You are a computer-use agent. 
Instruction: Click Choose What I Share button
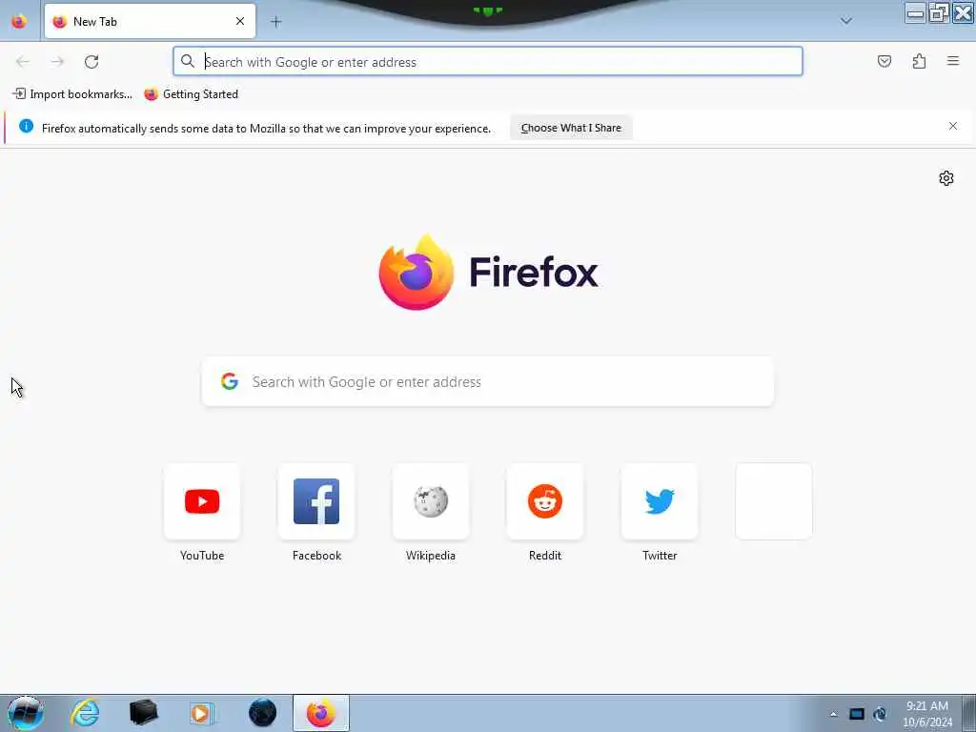[x=571, y=128]
